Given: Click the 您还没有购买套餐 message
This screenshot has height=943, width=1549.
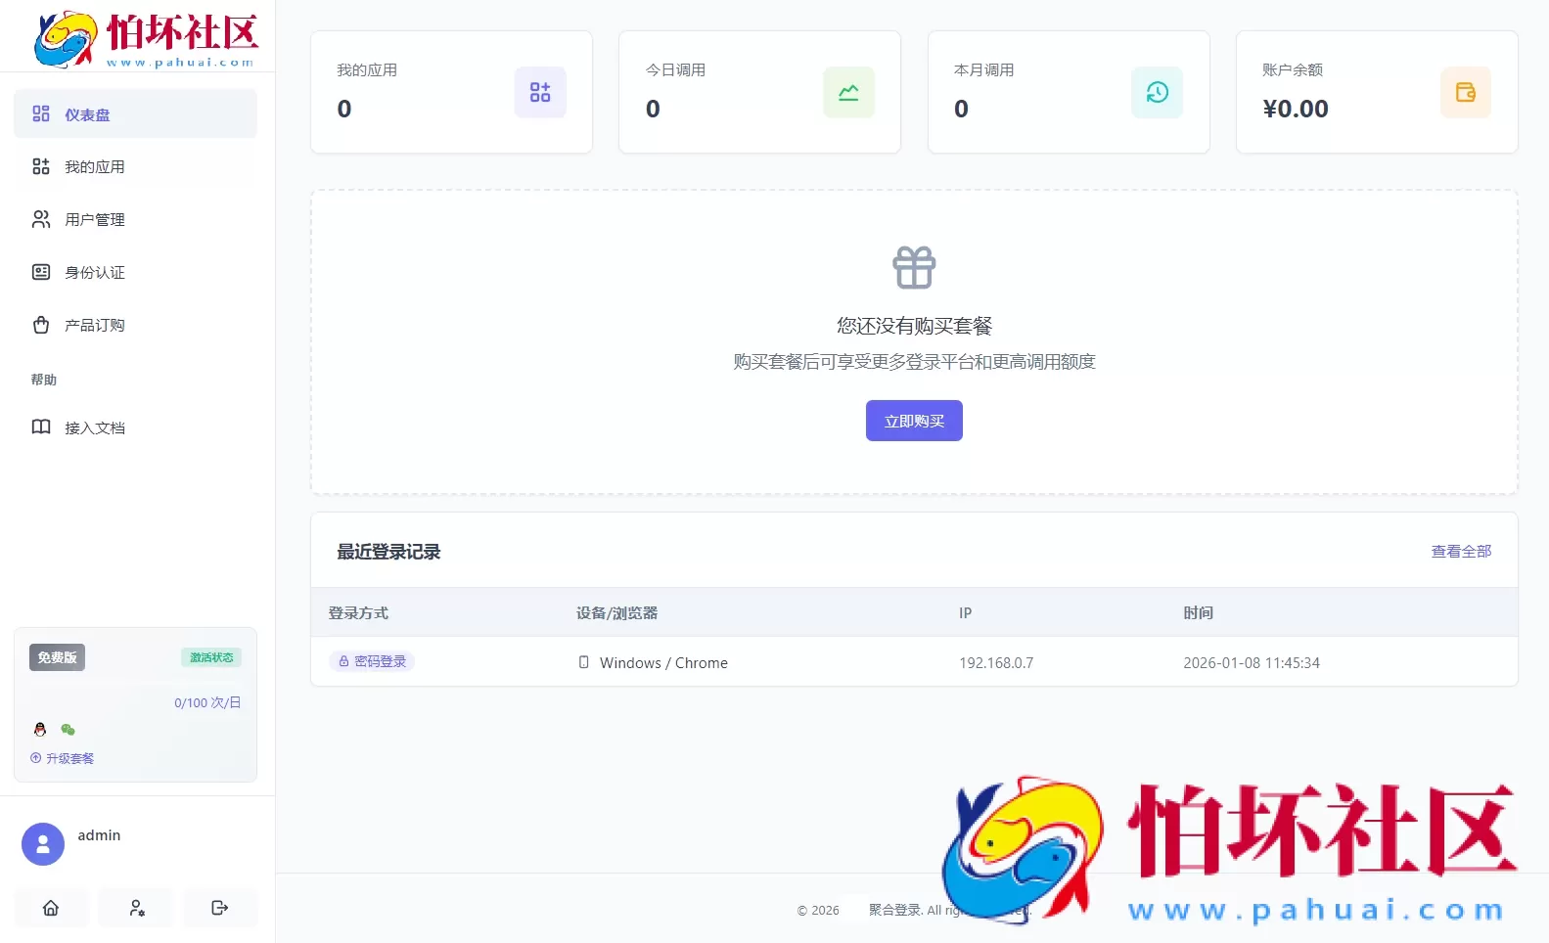Looking at the screenshot, I should pos(914,326).
